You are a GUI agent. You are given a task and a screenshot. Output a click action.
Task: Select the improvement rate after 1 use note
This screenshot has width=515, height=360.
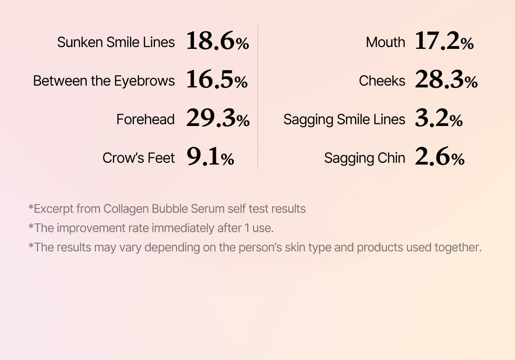pyautogui.click(x=151, y=228)
